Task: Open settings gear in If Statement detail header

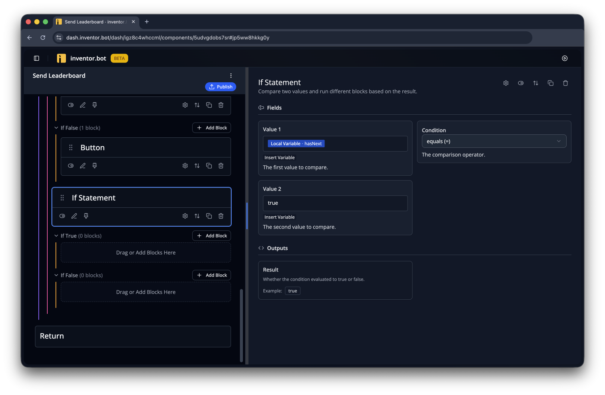Action: pyautogui.click(x=506, y=83)
